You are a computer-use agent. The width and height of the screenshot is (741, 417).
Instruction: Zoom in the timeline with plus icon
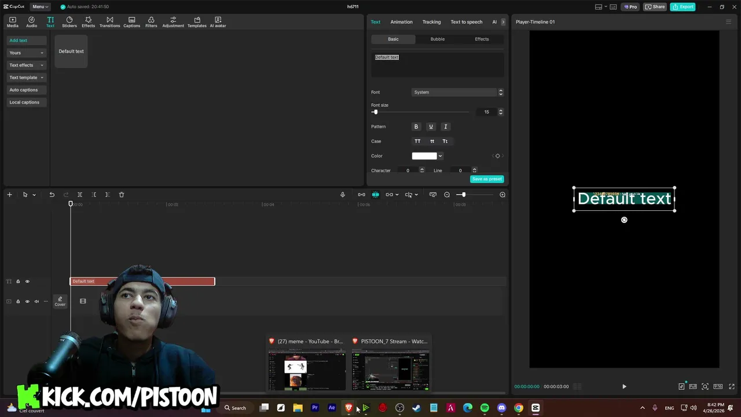tap(502, 195)
